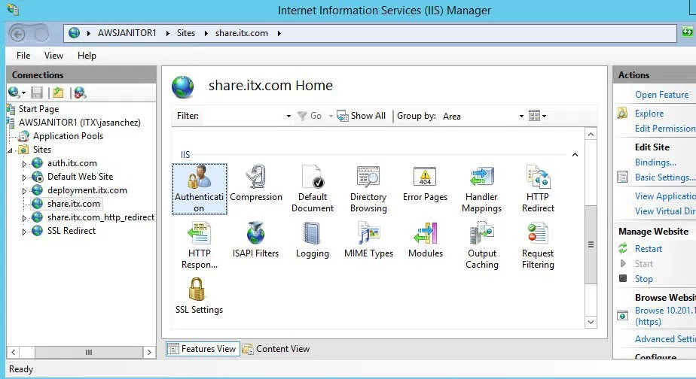Open the Filter combo box dropdown
The image size is (696, 379).
pos(288,117)
